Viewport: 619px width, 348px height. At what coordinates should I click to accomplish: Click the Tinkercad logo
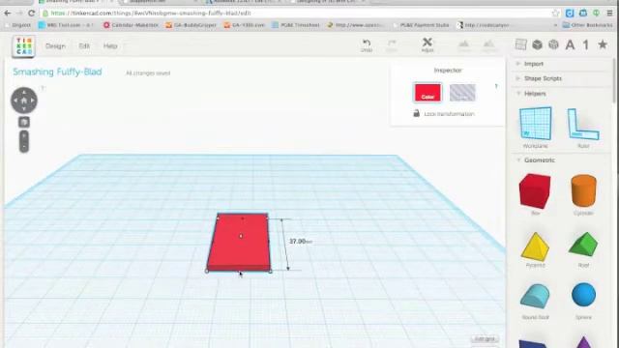23,46
